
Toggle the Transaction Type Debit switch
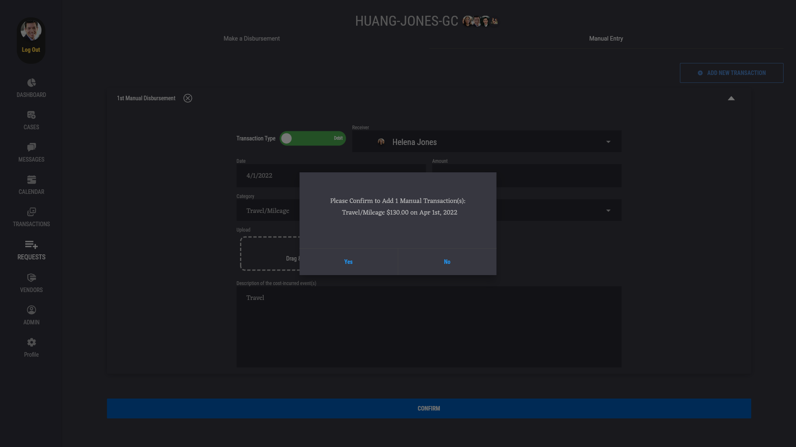click(313, 138)
